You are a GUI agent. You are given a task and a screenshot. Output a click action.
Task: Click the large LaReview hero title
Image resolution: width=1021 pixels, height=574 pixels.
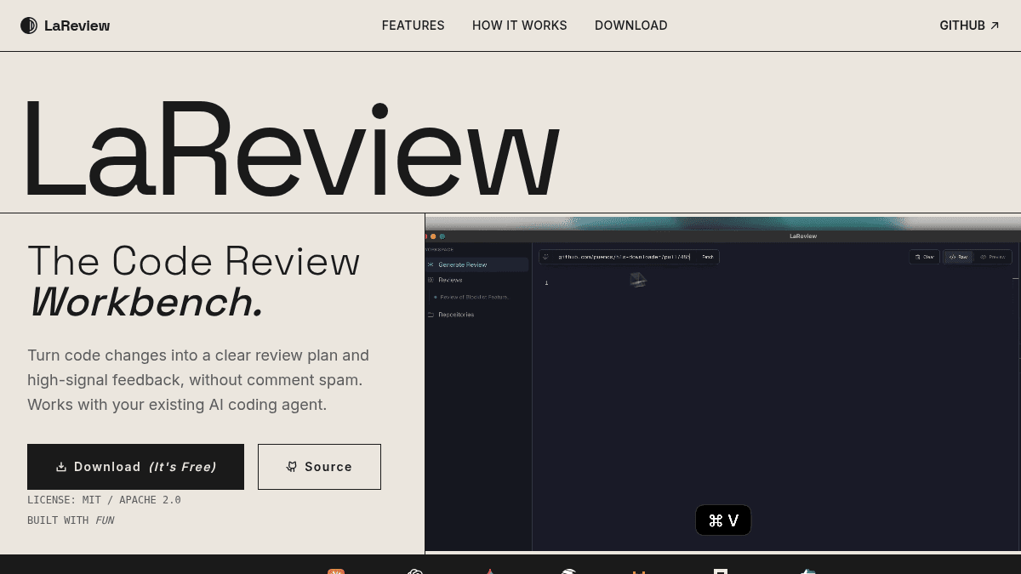click(x=291, y=149)
